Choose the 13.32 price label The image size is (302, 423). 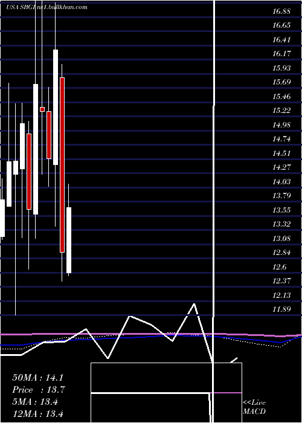click(x=281, y=224)
